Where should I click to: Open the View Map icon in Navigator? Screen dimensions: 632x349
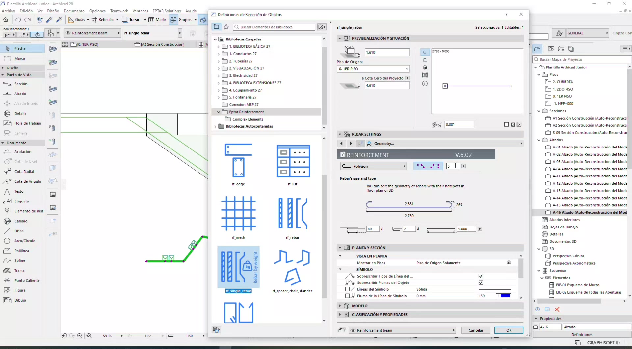coord(551,49)
